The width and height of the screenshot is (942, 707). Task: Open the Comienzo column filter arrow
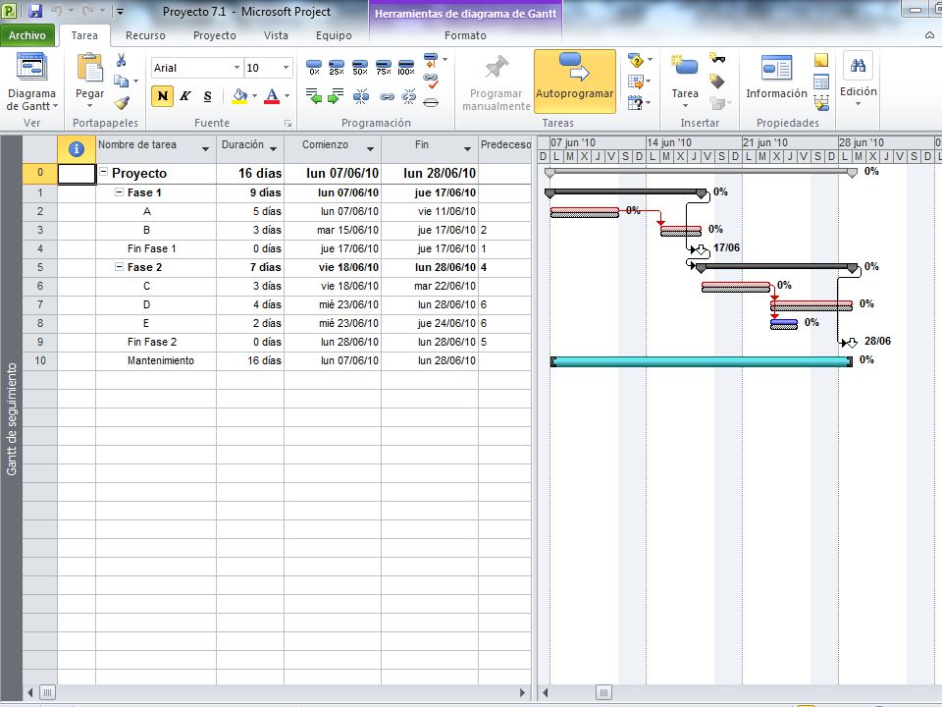(370, 148)
